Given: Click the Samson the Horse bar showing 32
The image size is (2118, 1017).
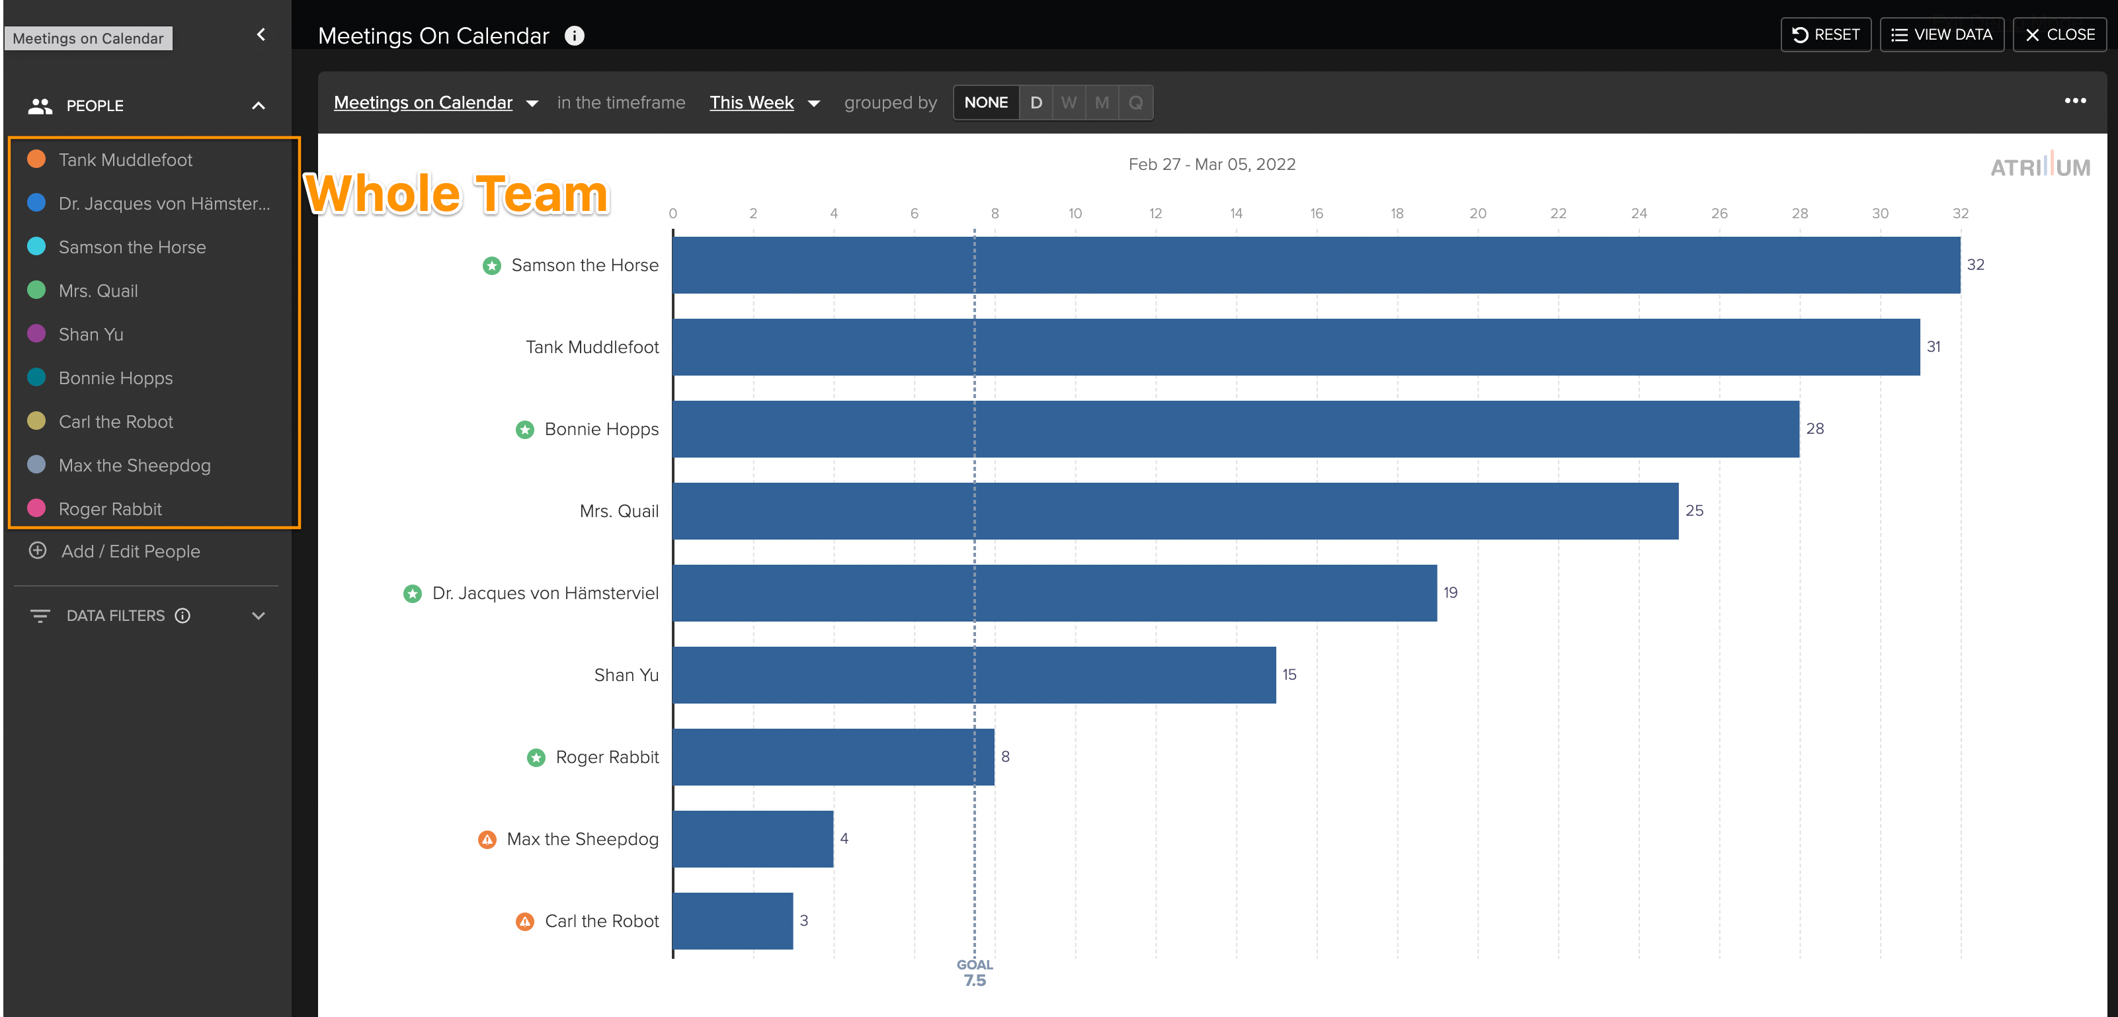Looking at the screenshot, I should pos(1317,264).
